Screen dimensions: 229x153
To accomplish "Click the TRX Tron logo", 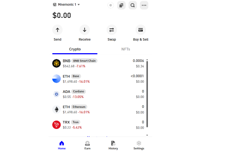I will pyautogui.click(x=56, y=125).
